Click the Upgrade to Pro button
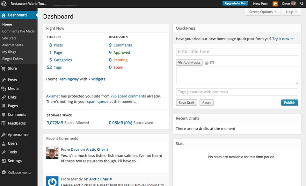This screenshot has width=306, height=186. point(235,3)
